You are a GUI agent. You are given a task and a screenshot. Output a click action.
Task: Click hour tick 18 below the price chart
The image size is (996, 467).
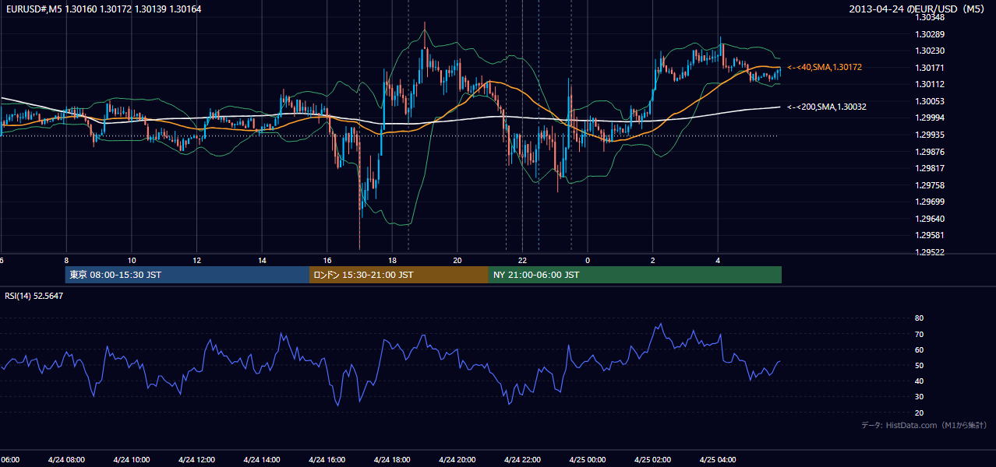[393, 260]
